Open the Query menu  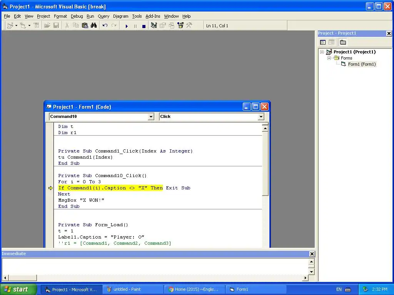coord(104,16)
